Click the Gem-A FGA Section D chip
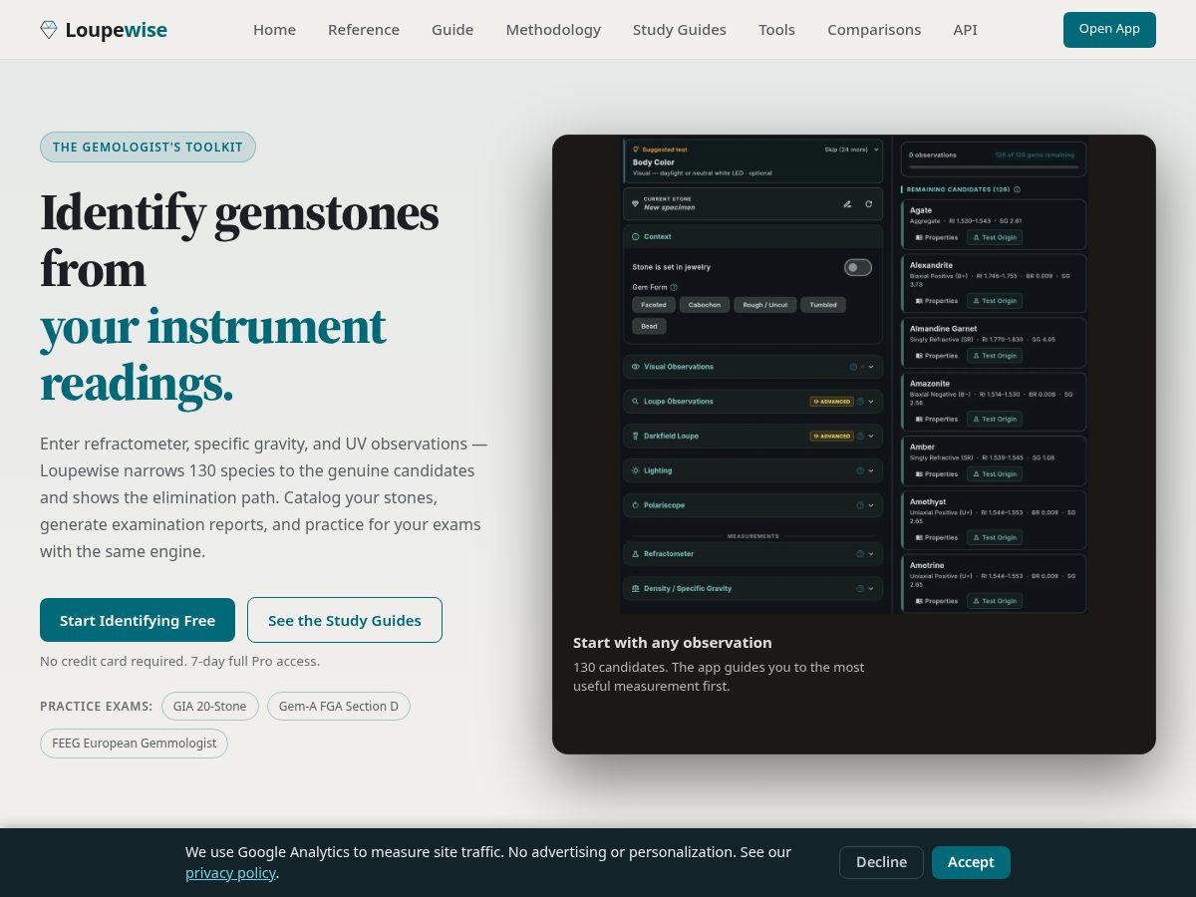The height and width of the screenshot is (897, 1196). click(339, 706)
